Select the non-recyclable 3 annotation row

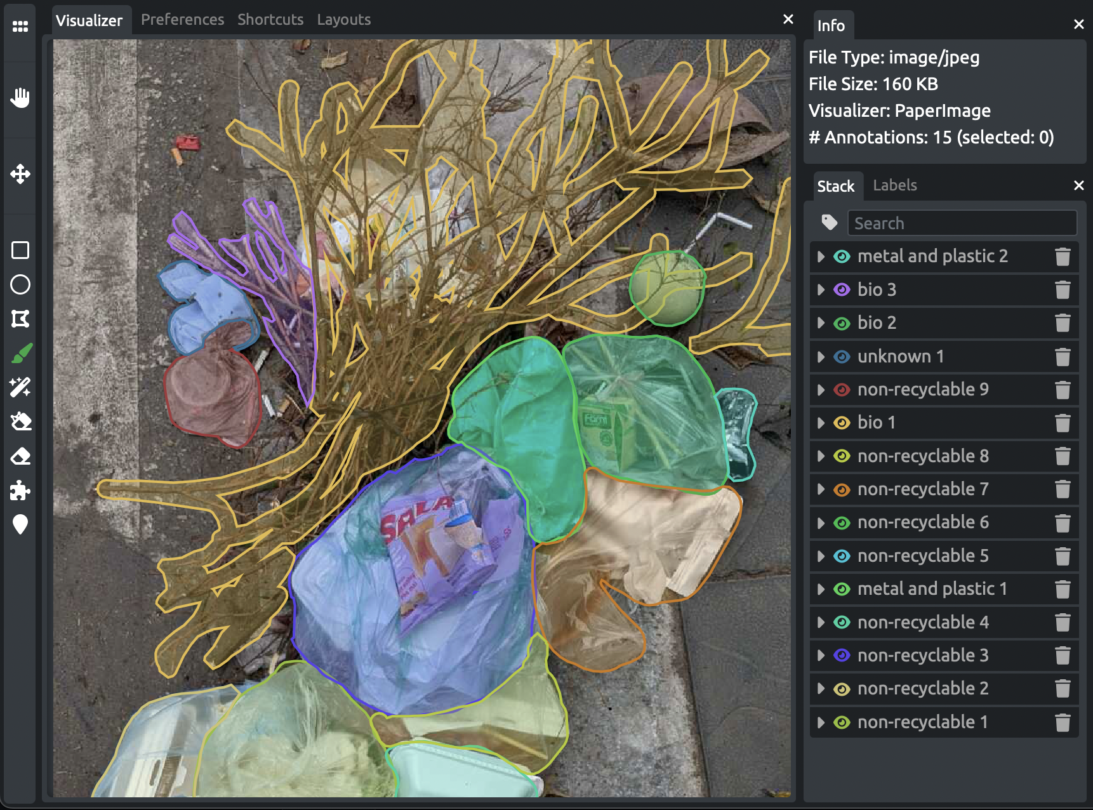pos(922,656)
